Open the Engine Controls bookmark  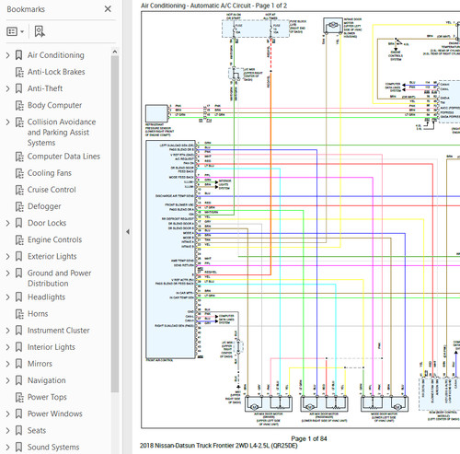click(x=54, y=239)
